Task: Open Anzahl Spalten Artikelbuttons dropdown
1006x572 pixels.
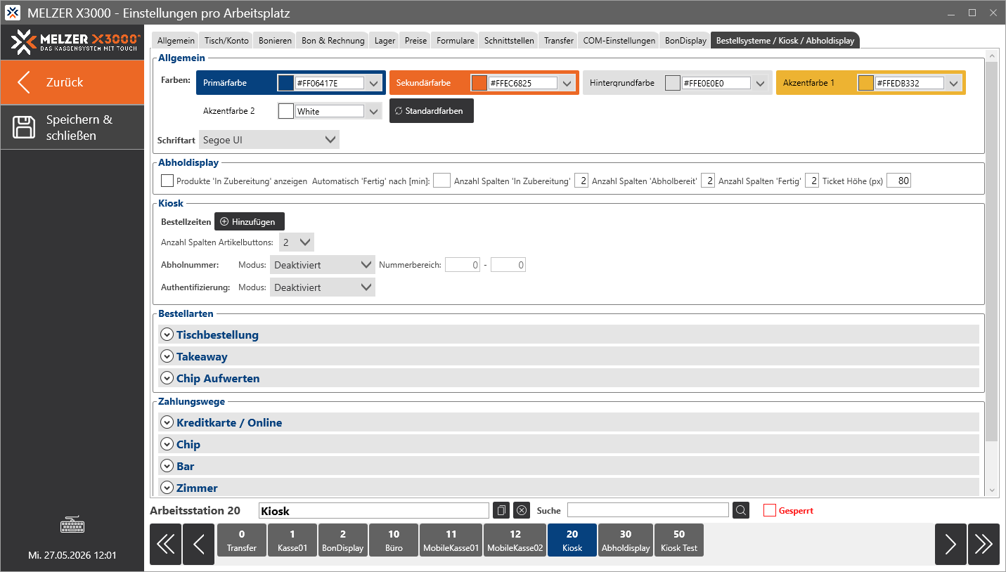Action: click(x=296, y=242)
